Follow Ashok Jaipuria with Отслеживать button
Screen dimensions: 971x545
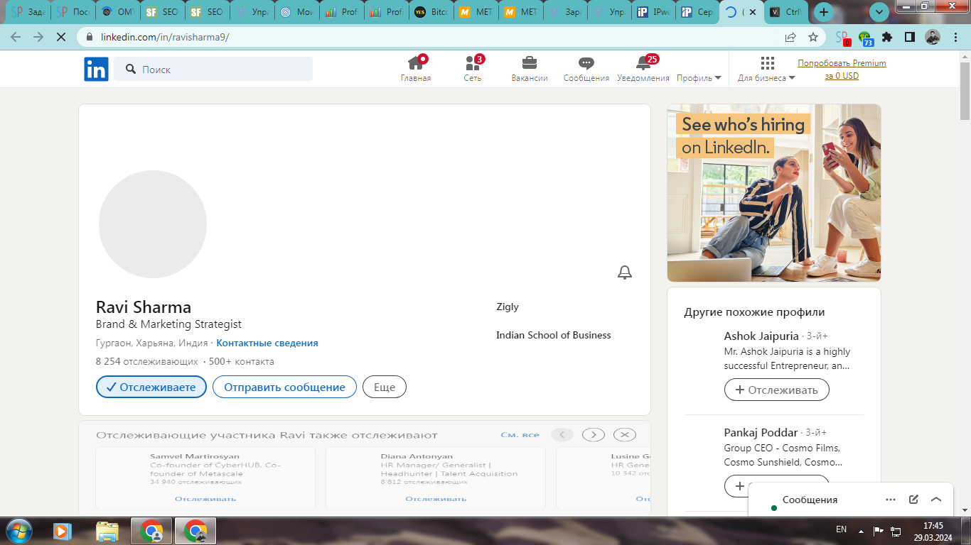(777, 390)
